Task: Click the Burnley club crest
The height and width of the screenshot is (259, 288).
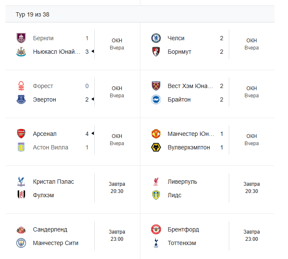Action: 21,38
